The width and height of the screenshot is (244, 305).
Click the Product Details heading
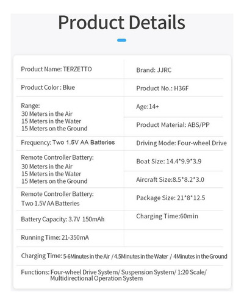[121, 23]
